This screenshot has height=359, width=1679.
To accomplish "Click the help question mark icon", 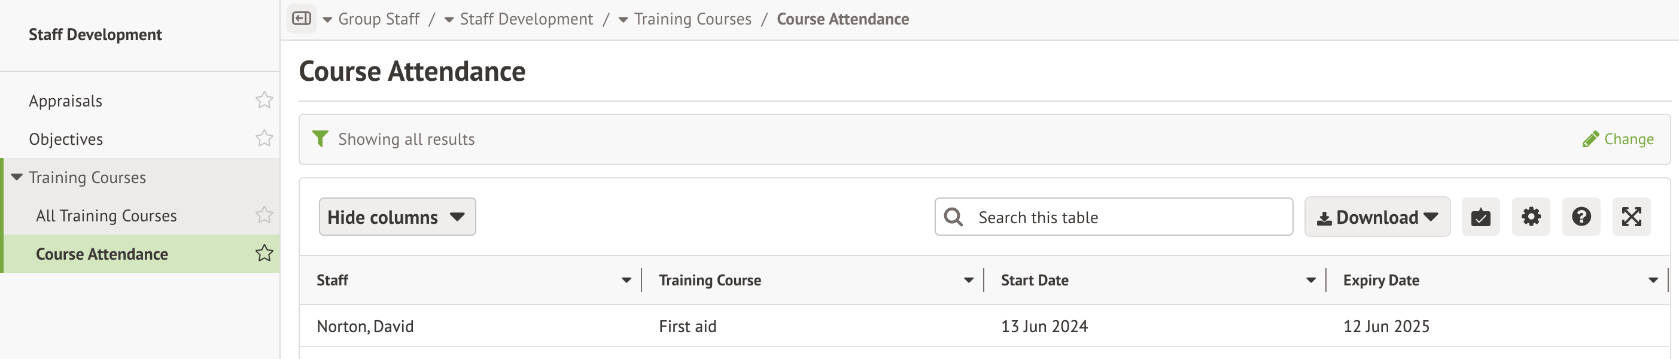I will (x=1581, y=217).
